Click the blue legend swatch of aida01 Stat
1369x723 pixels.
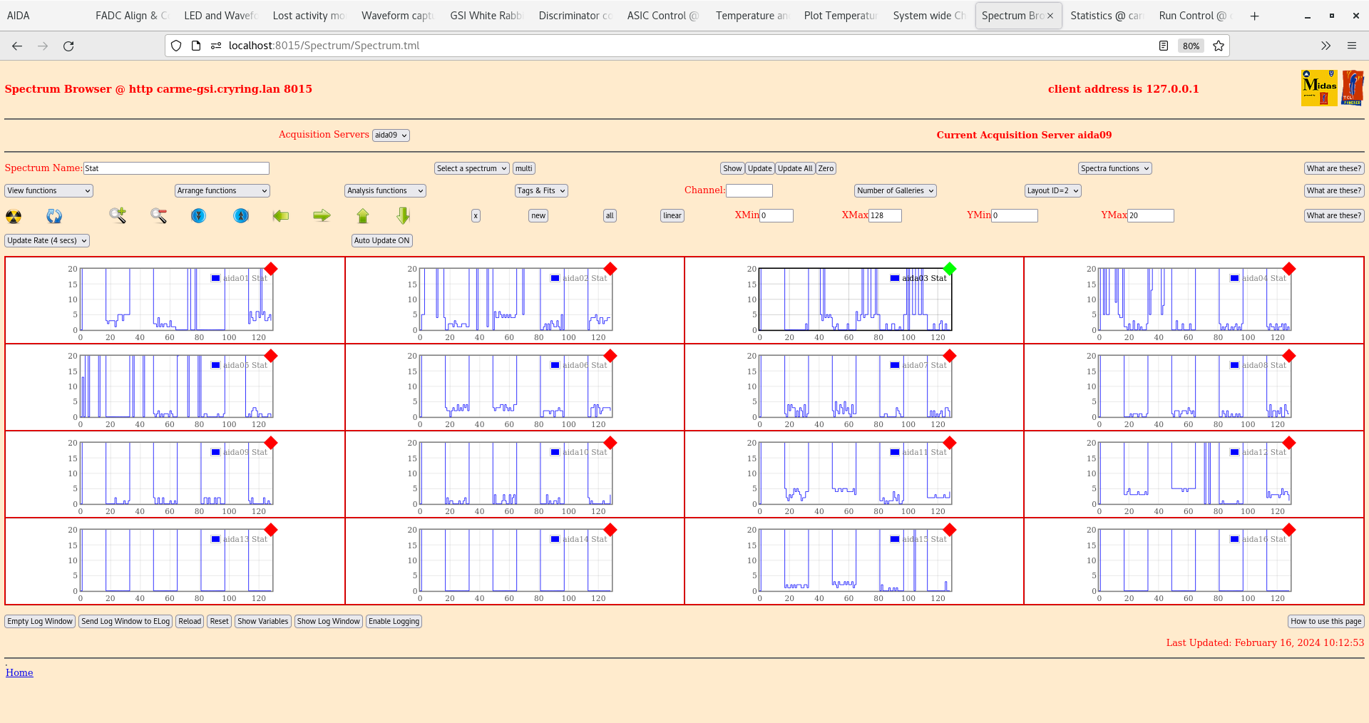tap(215, 278)
